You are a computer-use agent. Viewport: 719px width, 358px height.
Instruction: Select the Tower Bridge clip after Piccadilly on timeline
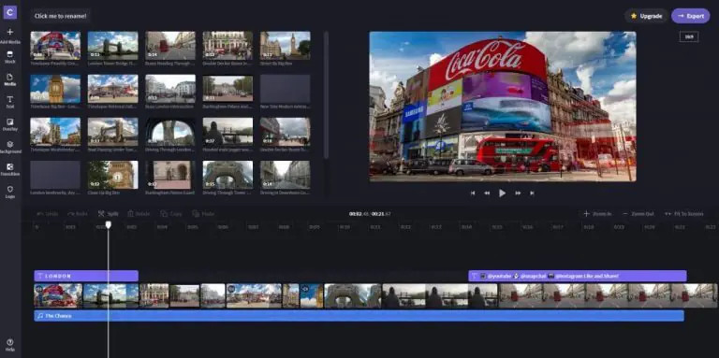pos(111,295)
